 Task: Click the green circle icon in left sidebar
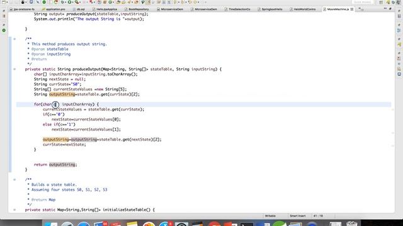tap(4, 30)
